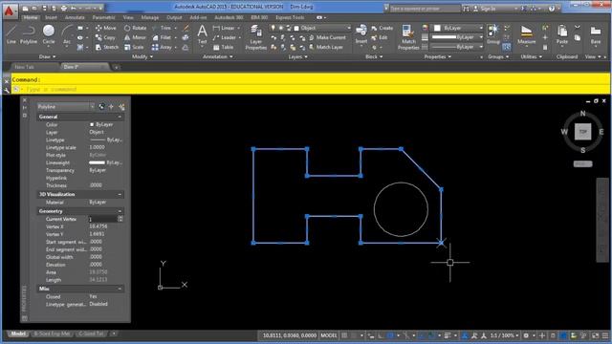The height and width of the screenshot is (344, 612).
Task: Expand the Annotation panel dropdown
Action: tap(217, 56)
